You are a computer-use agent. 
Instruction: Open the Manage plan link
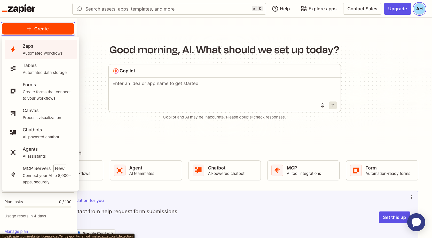click(x=16, y=231)
